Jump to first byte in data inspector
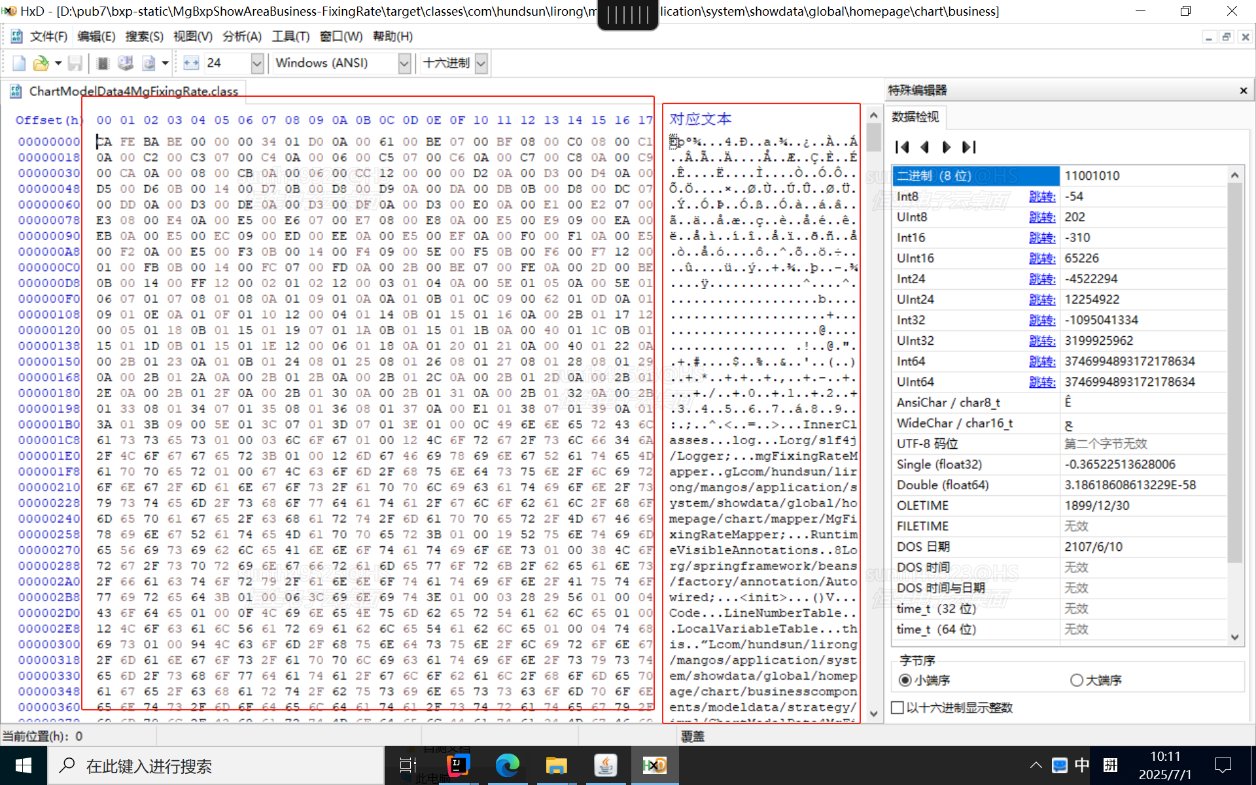Image resolution: width=1256 pixels, height=785 pixels. pyautogui.click(x=902, y=147)
